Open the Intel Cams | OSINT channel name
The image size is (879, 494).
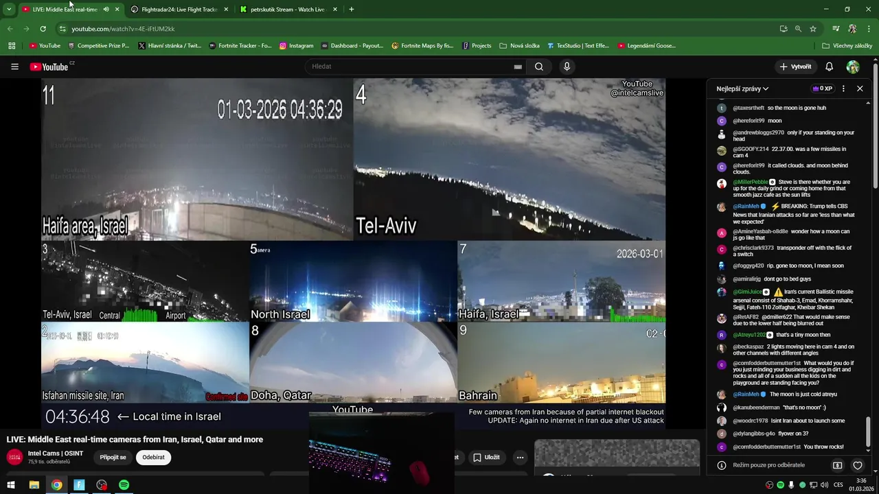[x=56, y=454]
